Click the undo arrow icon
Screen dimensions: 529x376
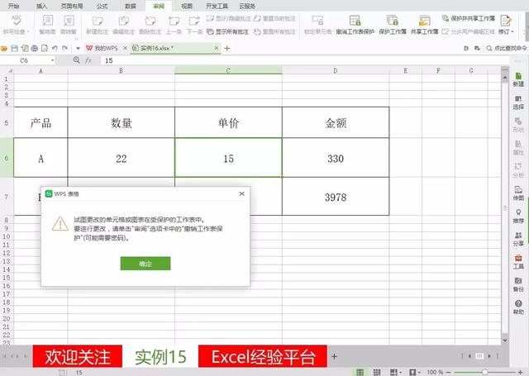[x=55, y=49]
